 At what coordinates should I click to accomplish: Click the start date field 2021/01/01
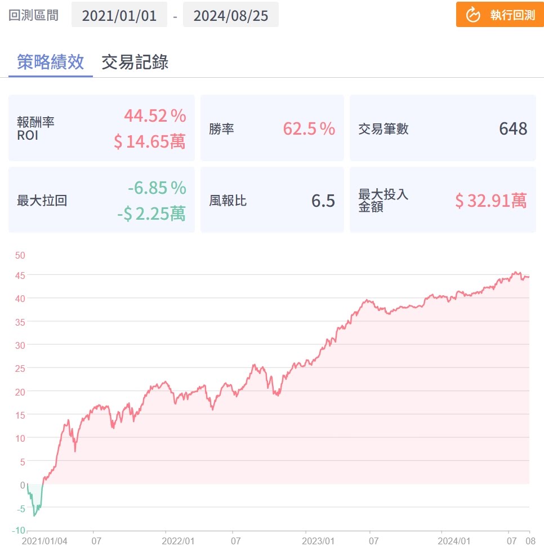119,15
